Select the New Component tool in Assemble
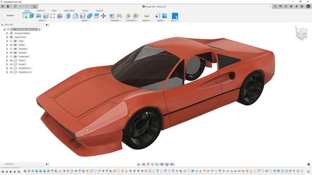Screen dimensions: 312x175 pos(112,16)
